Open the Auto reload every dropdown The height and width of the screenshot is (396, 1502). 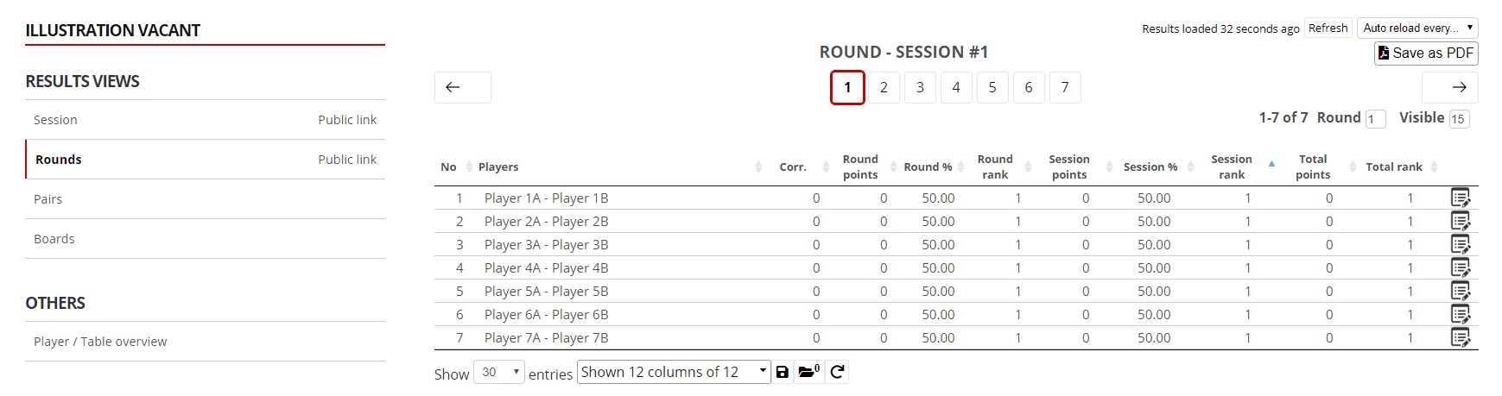1416,28
